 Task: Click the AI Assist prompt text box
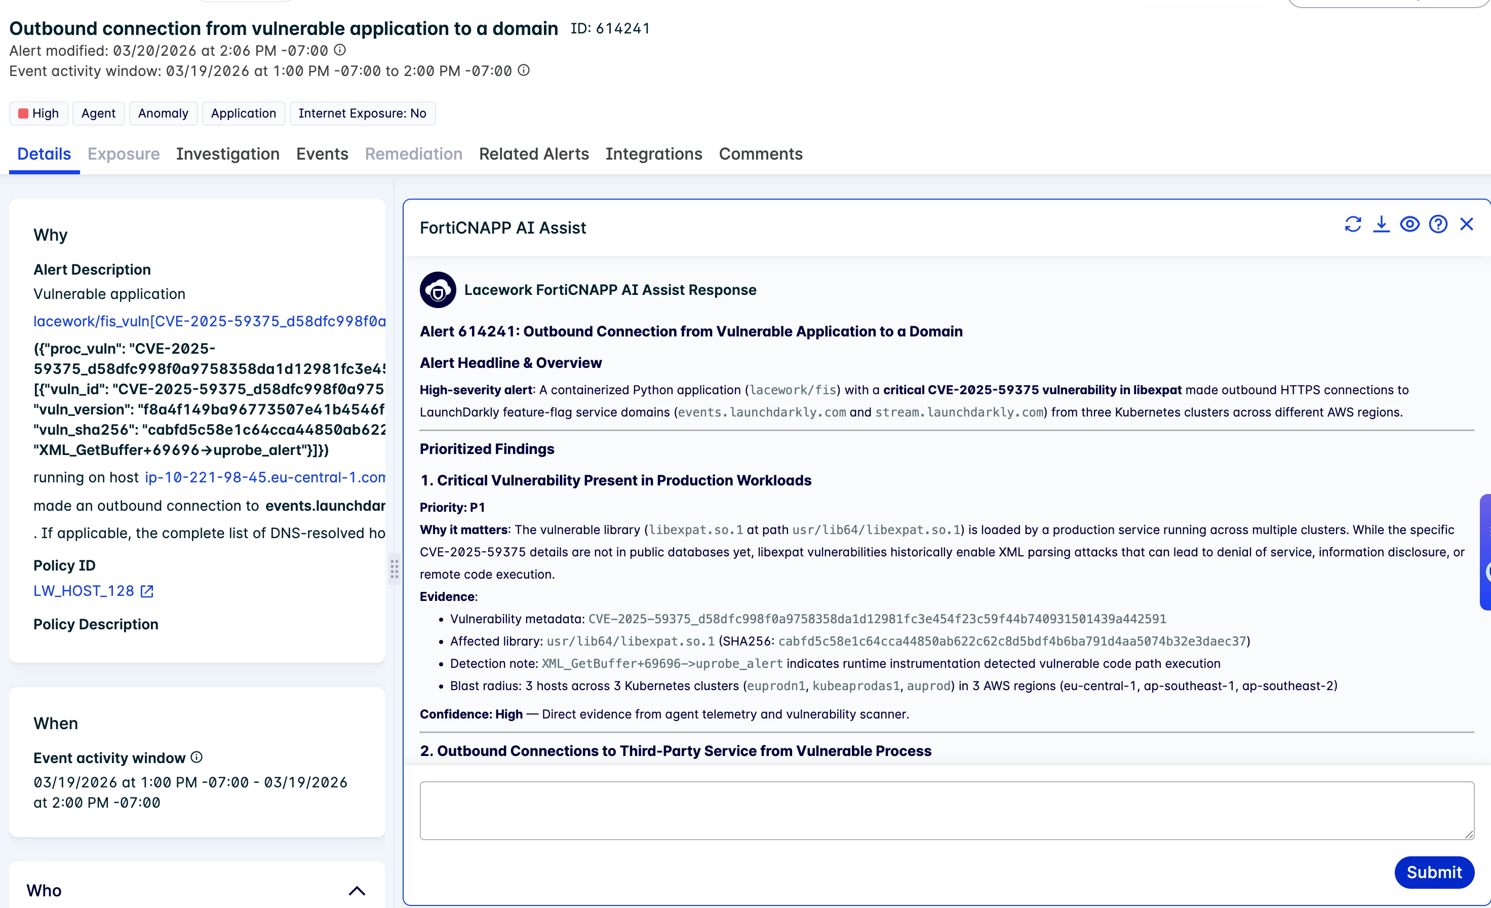pyautogui.click(x=947, y=811)
